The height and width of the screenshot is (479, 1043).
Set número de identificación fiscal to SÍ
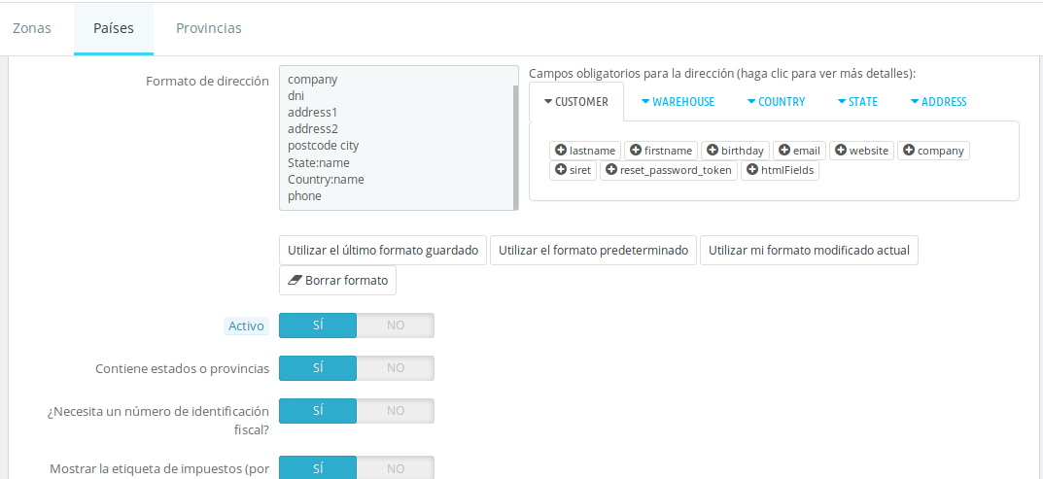tap(318, 410)
